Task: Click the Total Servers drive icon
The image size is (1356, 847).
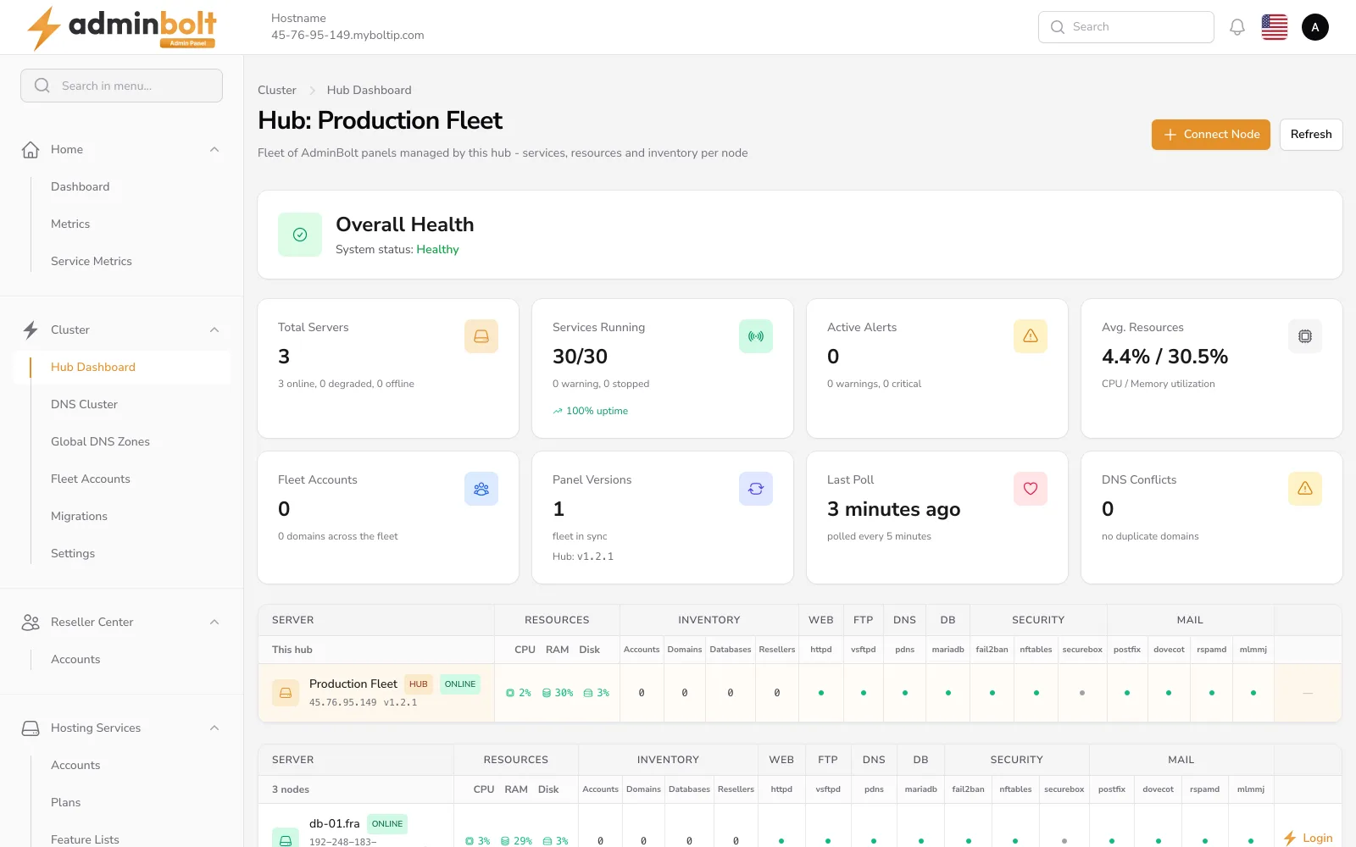Action: 481,336
